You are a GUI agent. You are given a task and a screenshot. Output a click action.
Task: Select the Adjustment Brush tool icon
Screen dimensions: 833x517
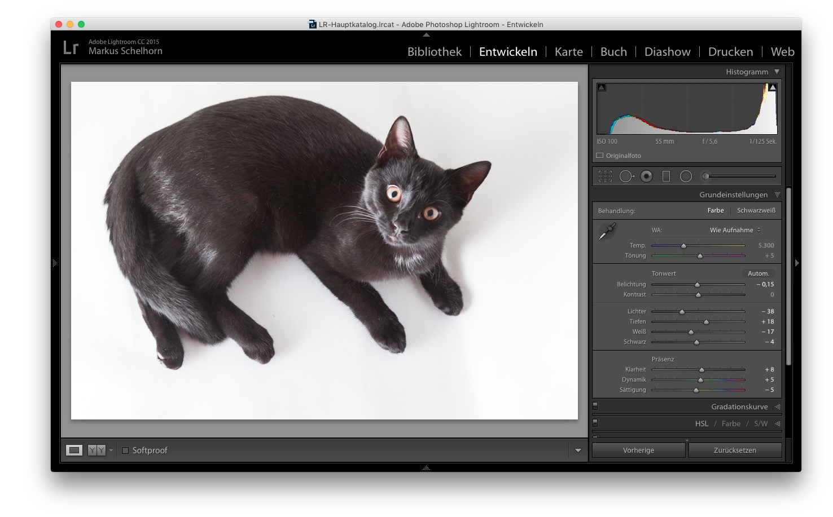point(705,176)
